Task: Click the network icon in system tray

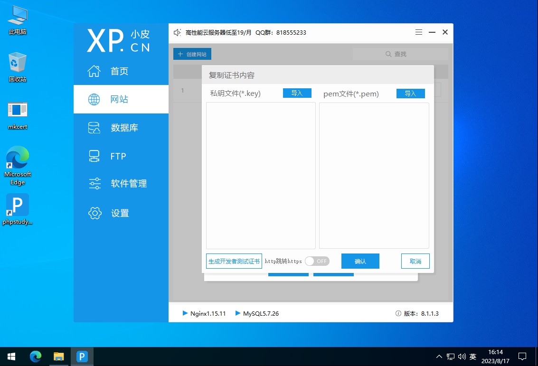Action: tap(451, 357)
